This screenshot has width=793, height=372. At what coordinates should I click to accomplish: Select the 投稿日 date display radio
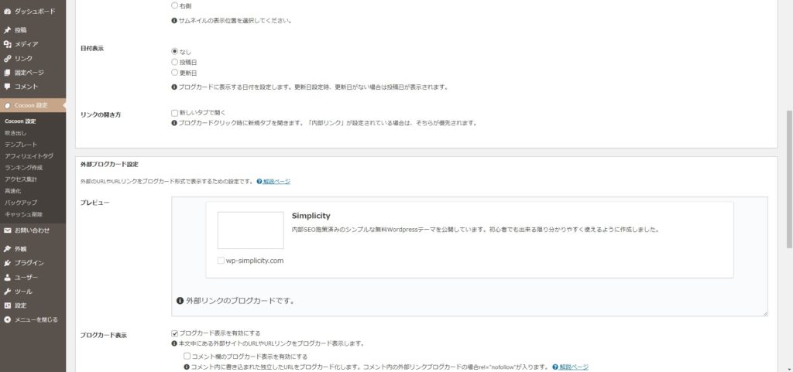point(174,62)
